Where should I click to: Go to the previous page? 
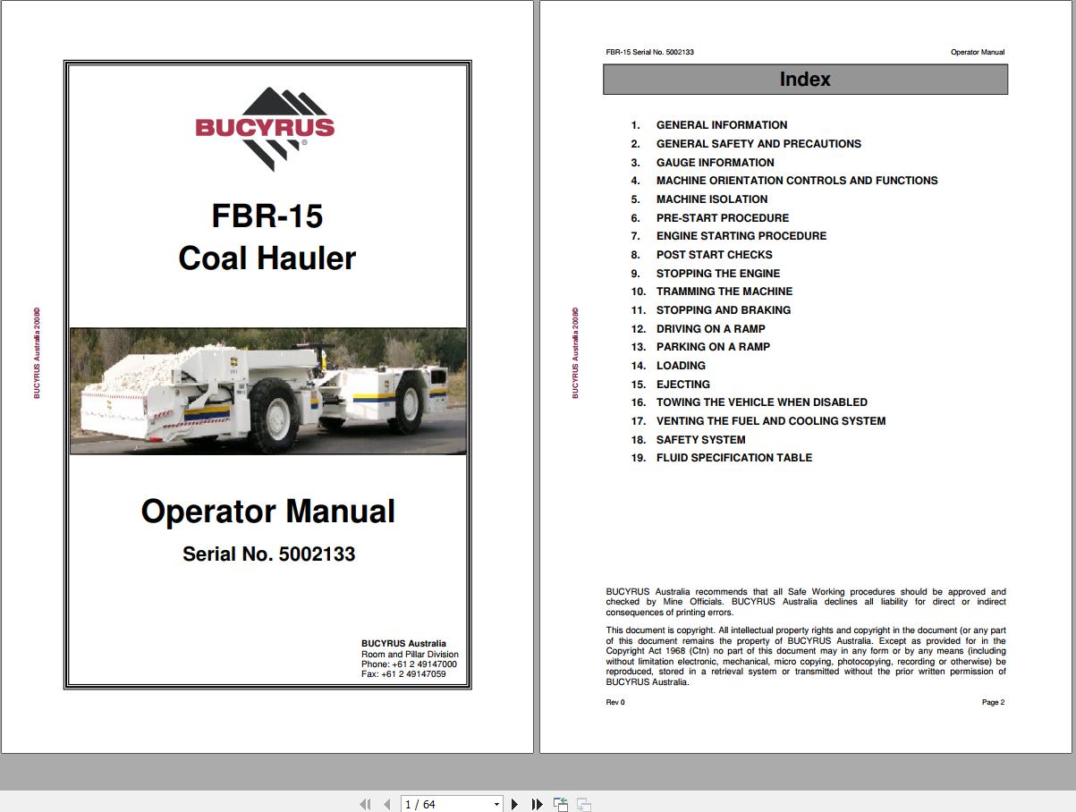pyautogui.click(x=386, y=804)
